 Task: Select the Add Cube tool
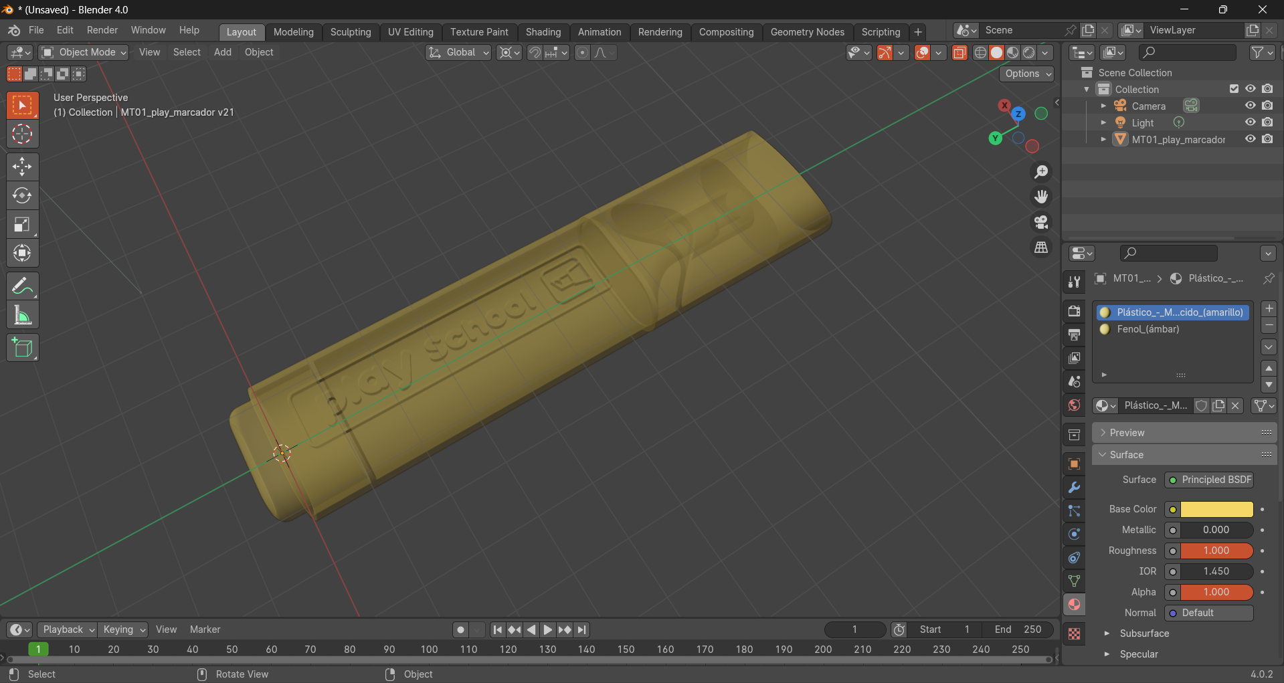pos(22,348)
